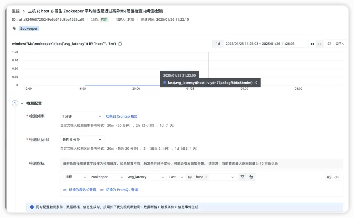Screen dimensions: 354x218
Task: Click the fx function icon
Action: [251, 177]
